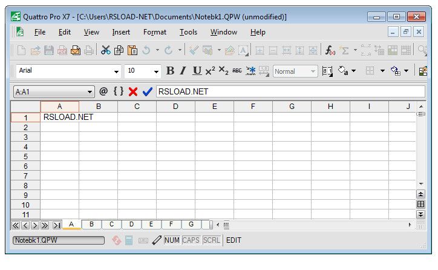
Task: Cancel the entry with red X
Action: pyautogui.click(x=133, y=91)
